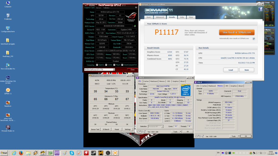Click the DRAM Frequency value in CPU-Z Memory
The image size is (278, 156).
coord(229,102)
